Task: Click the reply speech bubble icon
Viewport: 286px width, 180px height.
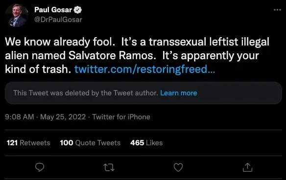Action: click(40, 167)
